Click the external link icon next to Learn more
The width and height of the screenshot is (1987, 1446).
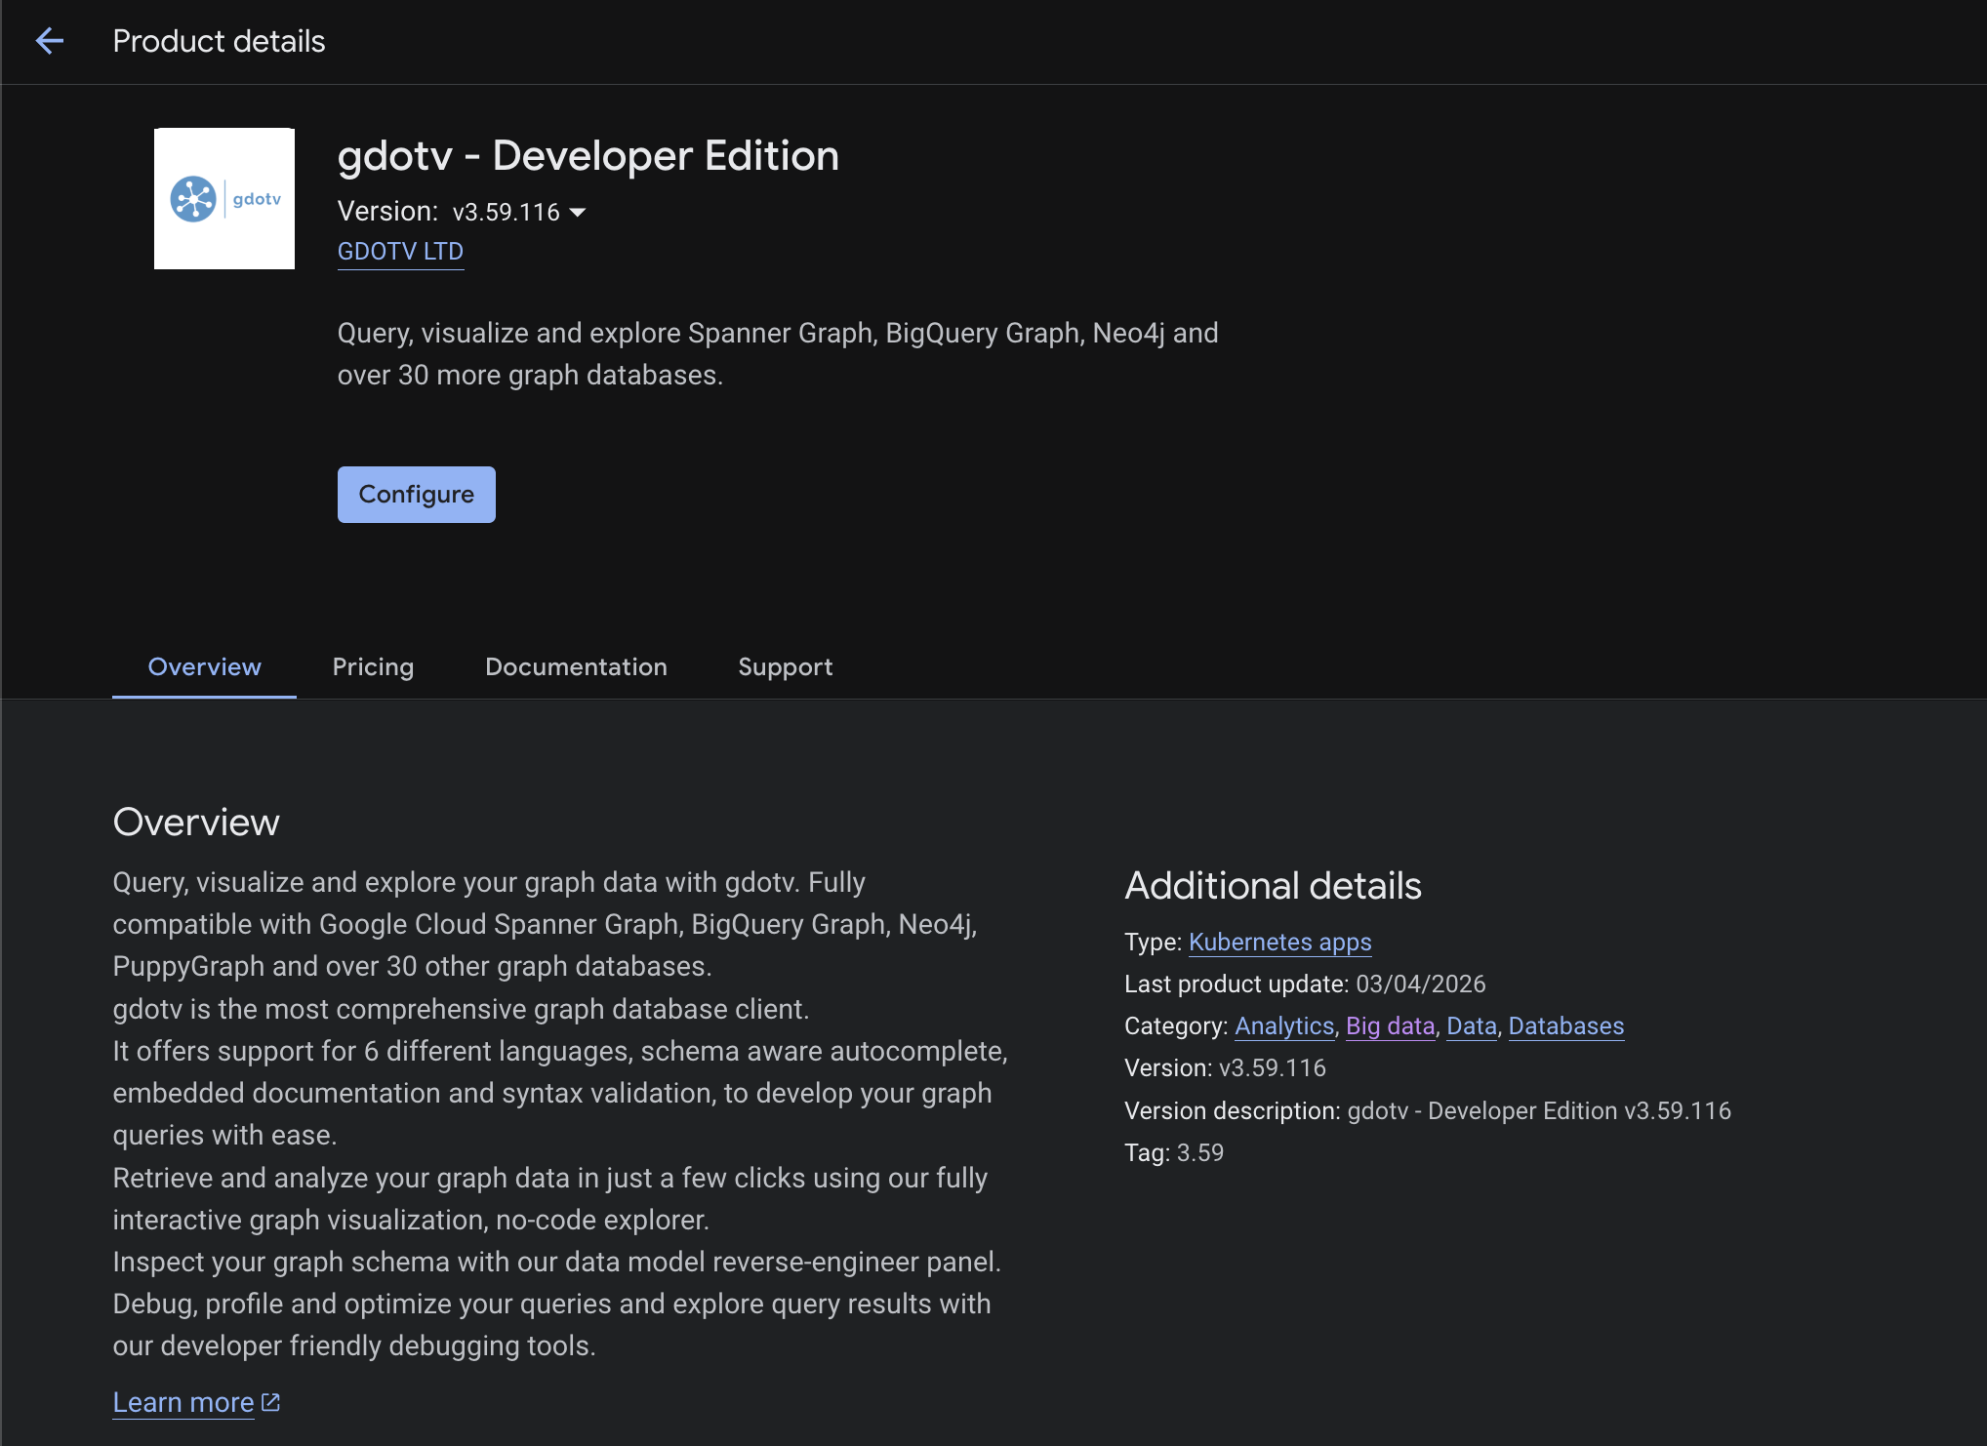(270, 1401)
